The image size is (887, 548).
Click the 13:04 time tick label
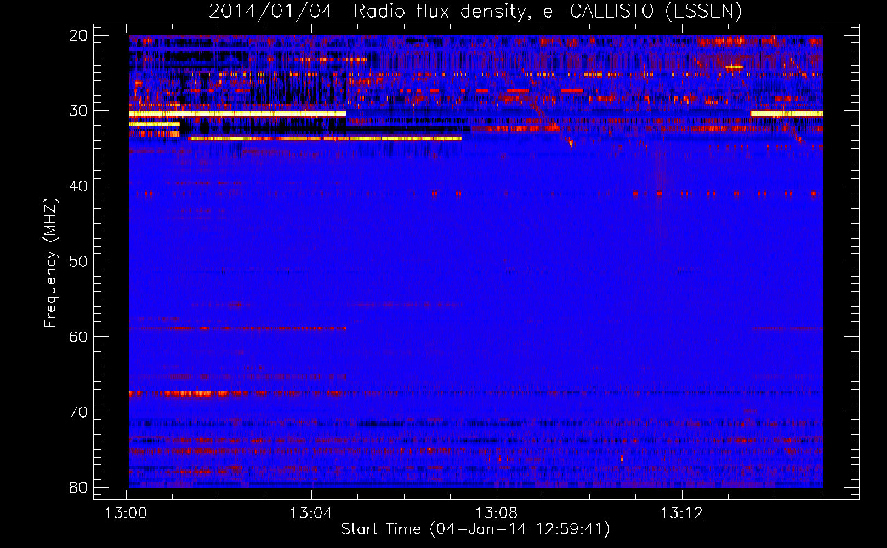pos(311,513)
